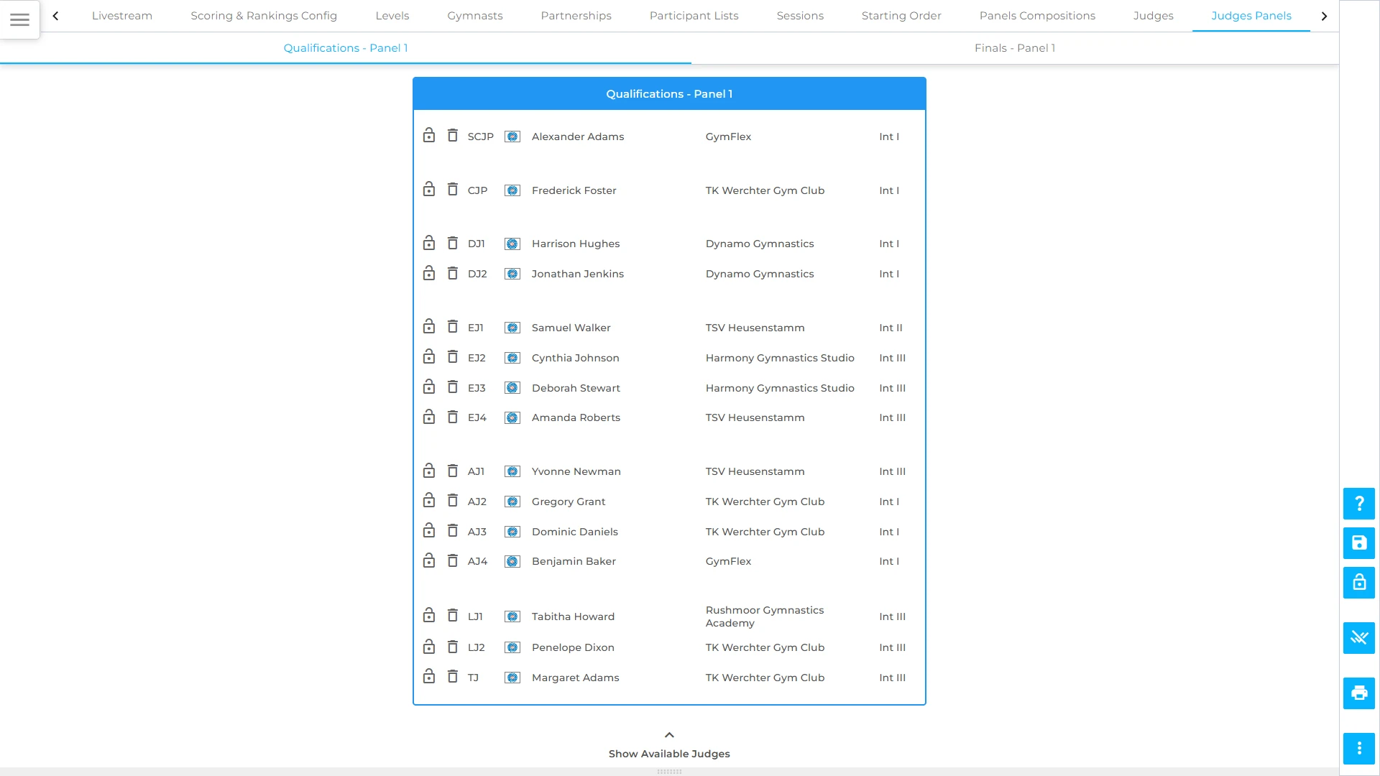Viewport: 1380px width, 776px height.
Task: Remove Penelope Dixon from LJ2
Action: (x=453, y=647)
